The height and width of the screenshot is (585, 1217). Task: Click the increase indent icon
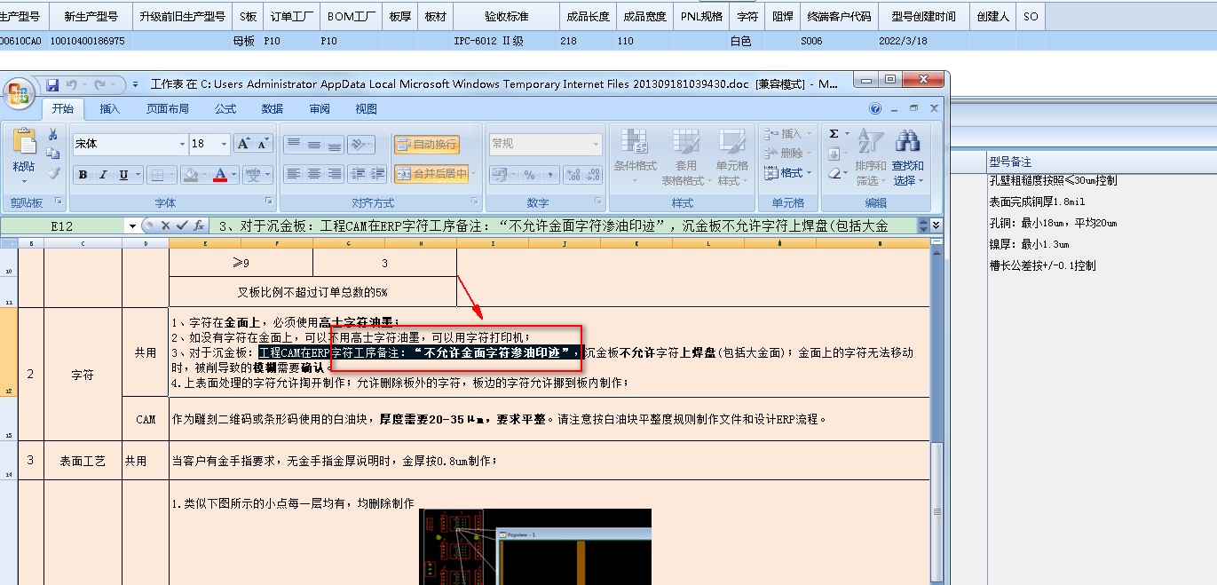378,174
